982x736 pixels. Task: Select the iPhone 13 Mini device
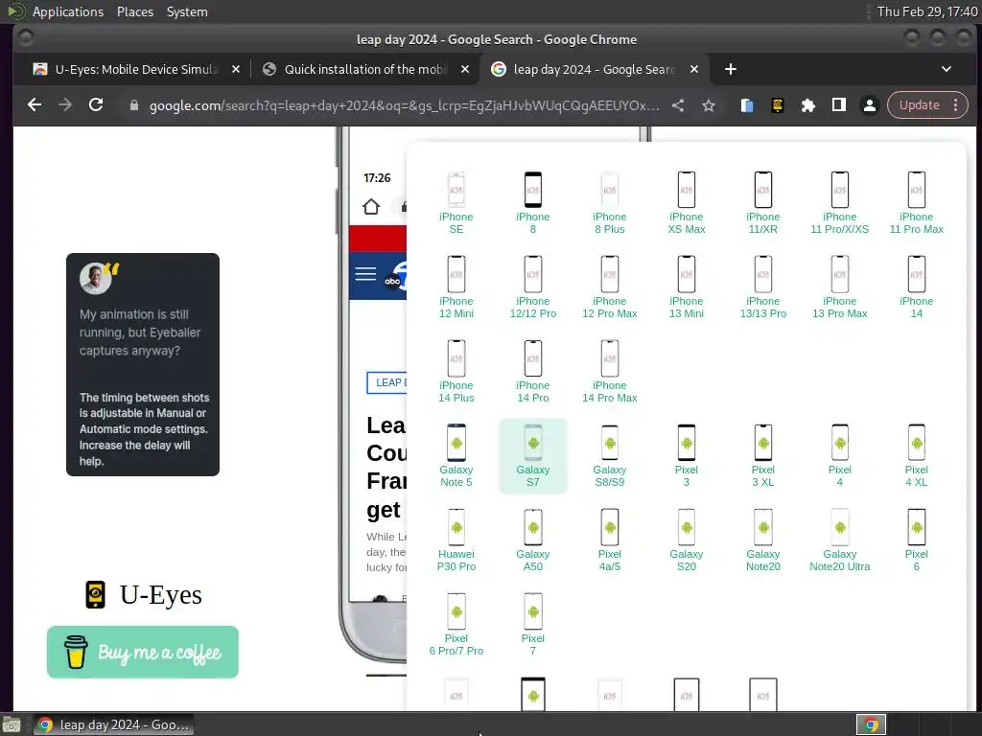click(x=686, y=287)
